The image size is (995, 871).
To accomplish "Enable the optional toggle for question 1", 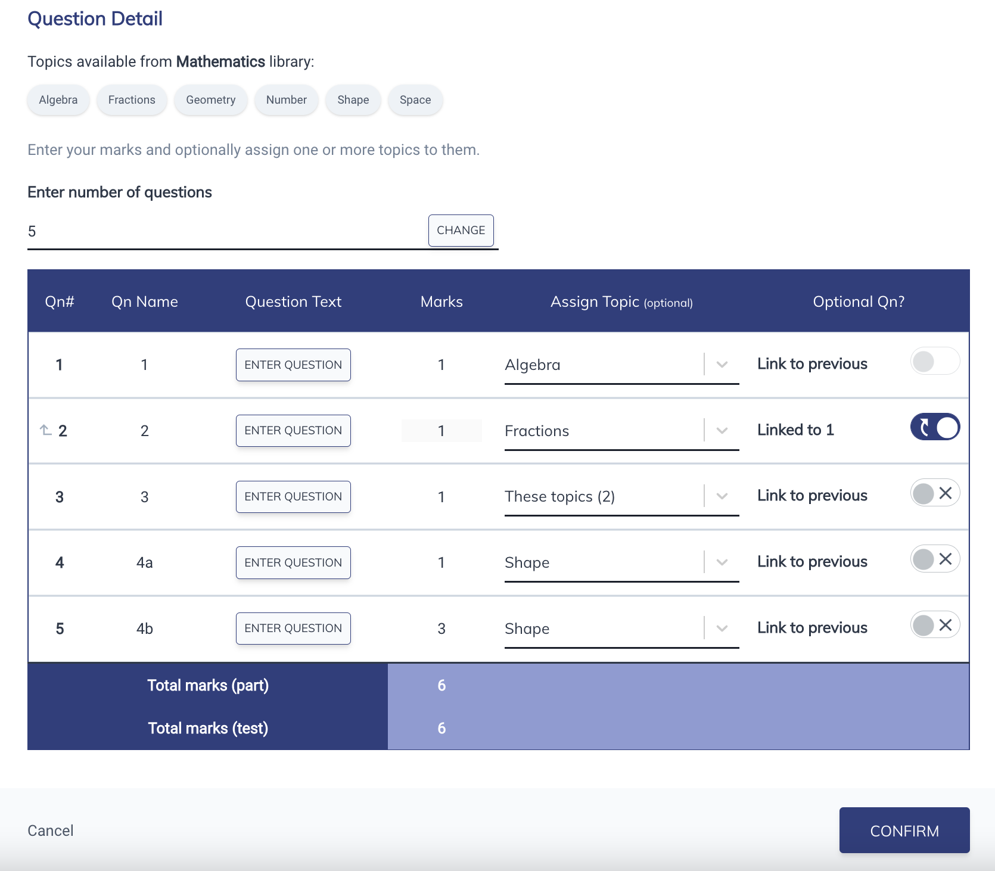I will coord(935,361).
